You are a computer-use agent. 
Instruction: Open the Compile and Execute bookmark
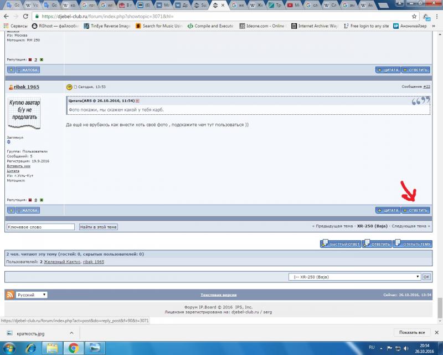210,26
